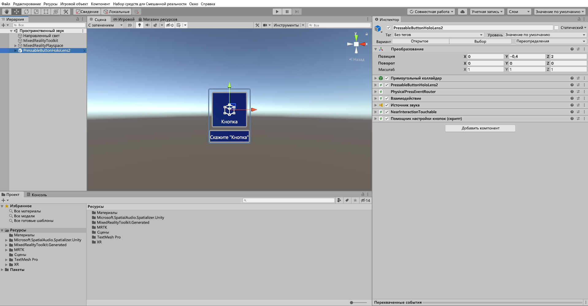Lock the Hierarchy panel
The height and width of the screenshot is (306, 588).
click(78, 19)
